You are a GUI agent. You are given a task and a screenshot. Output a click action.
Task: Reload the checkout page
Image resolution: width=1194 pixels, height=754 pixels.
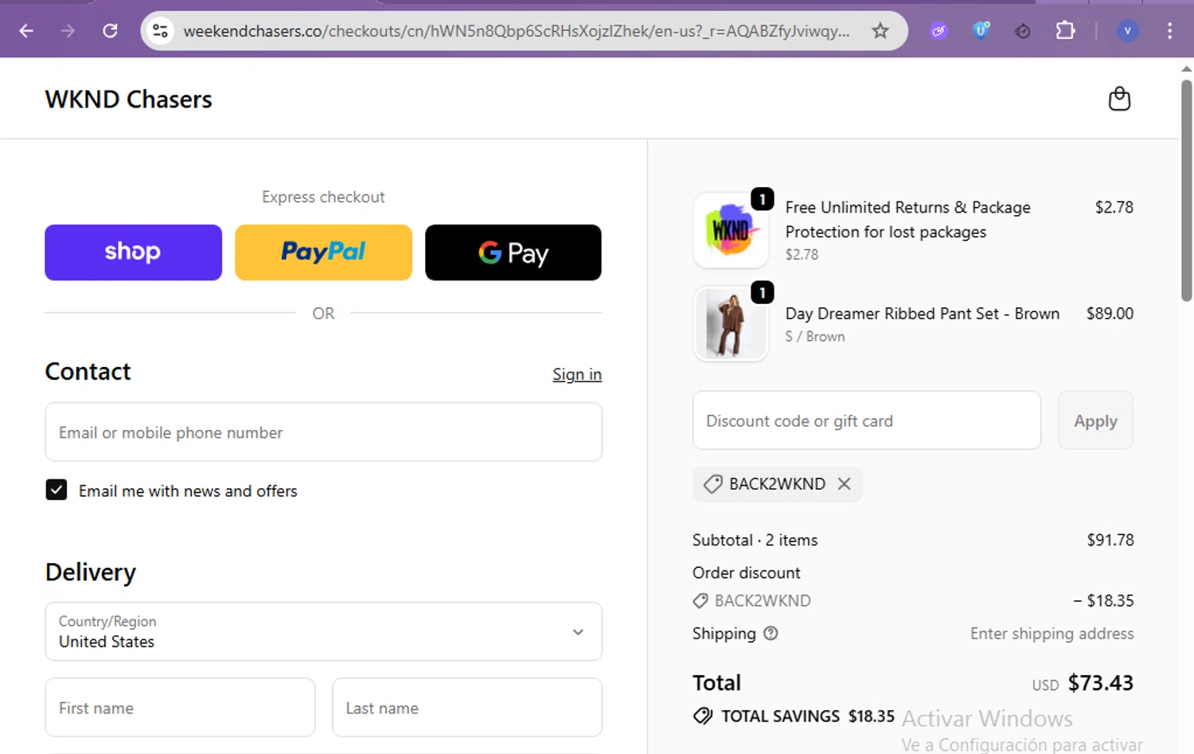coord(111,31)
